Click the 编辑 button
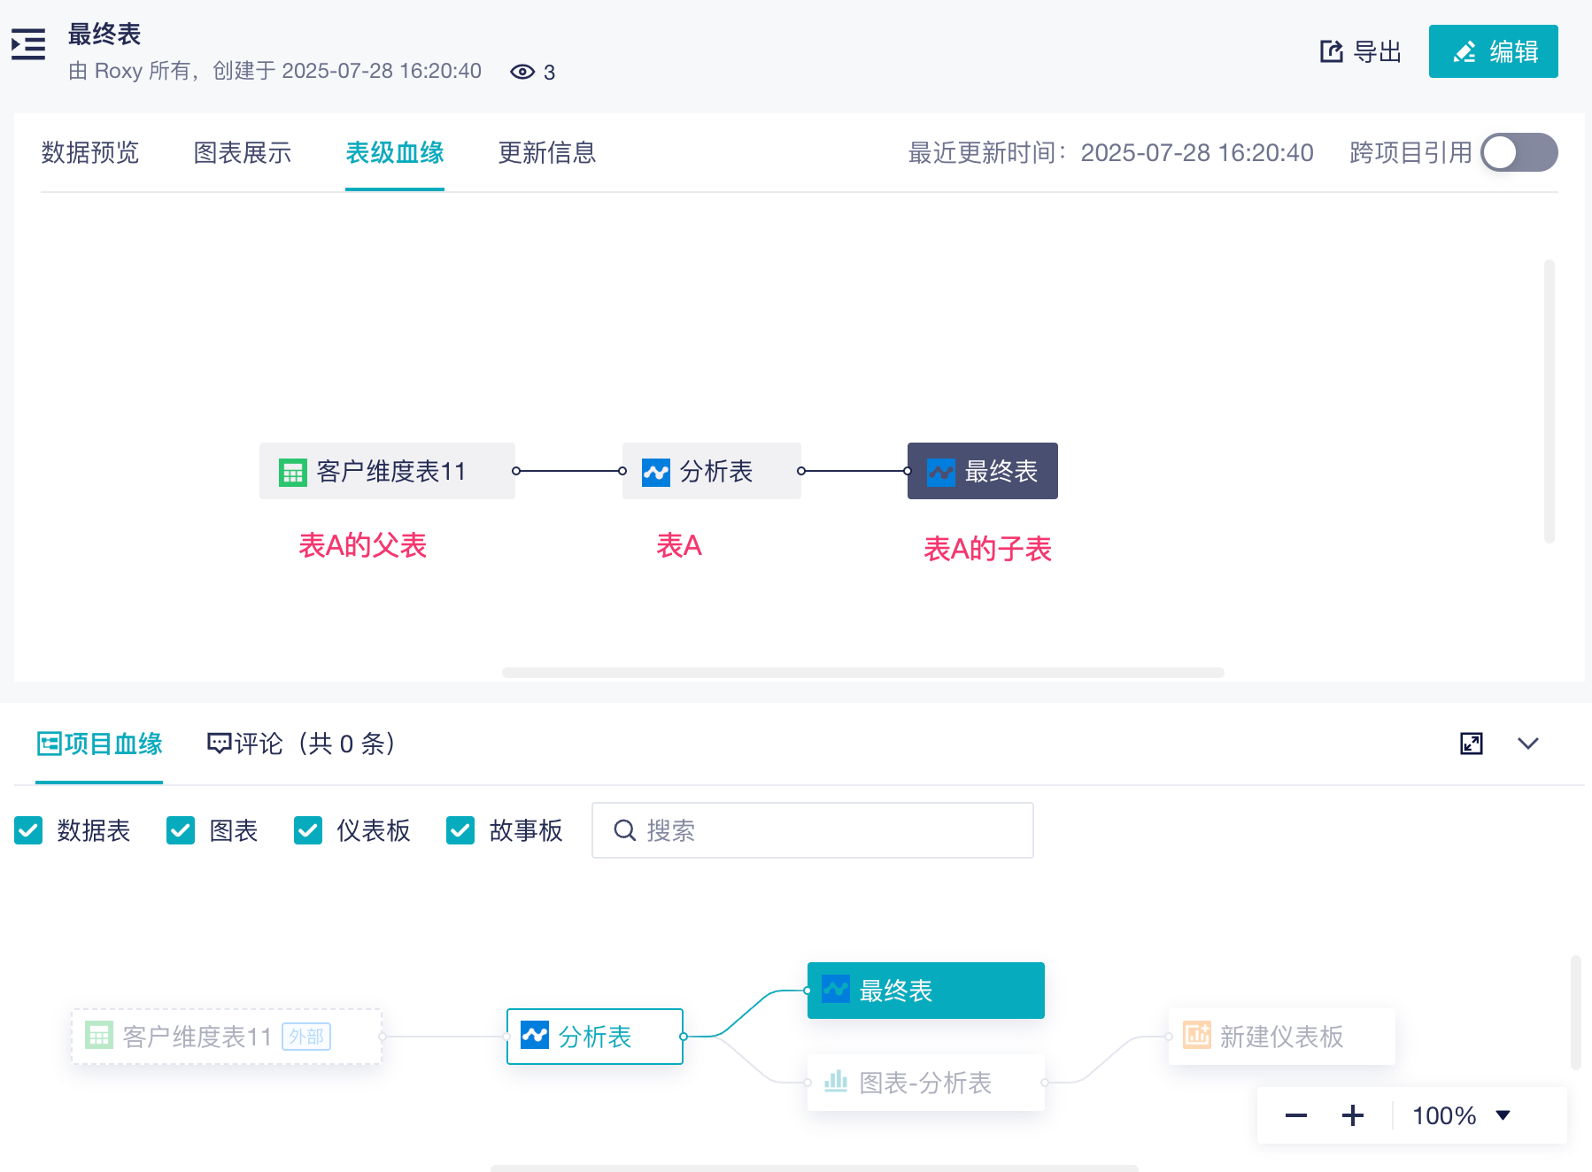Viewport: 1592px width, 1172px height. [1493, 51]
